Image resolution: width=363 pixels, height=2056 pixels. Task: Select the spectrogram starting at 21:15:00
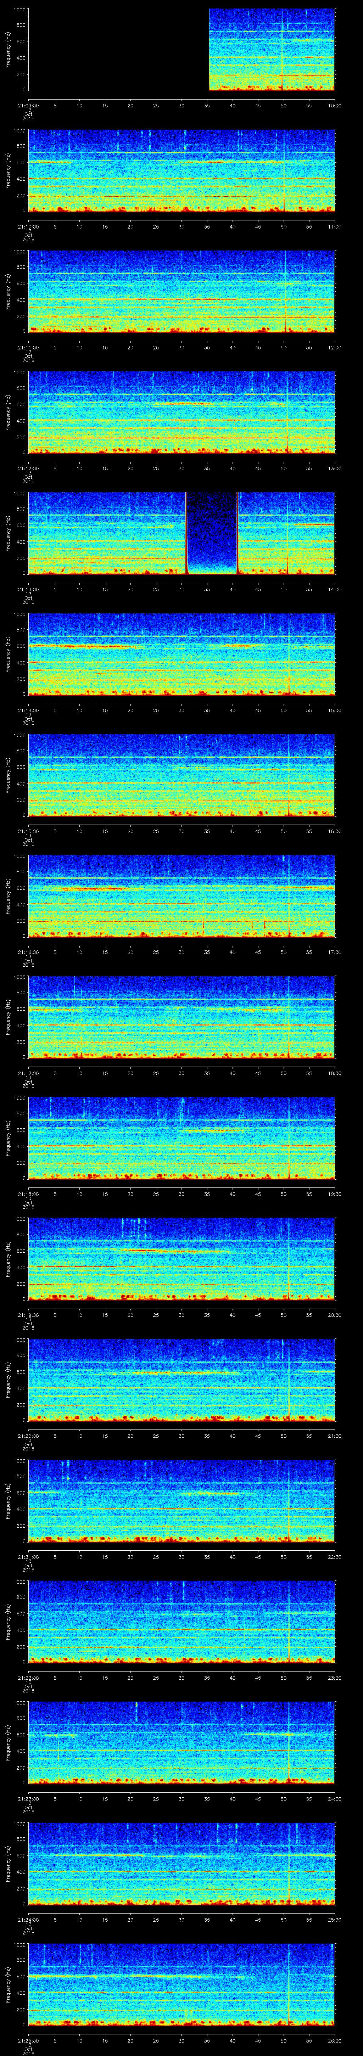(x=181, y=775)
